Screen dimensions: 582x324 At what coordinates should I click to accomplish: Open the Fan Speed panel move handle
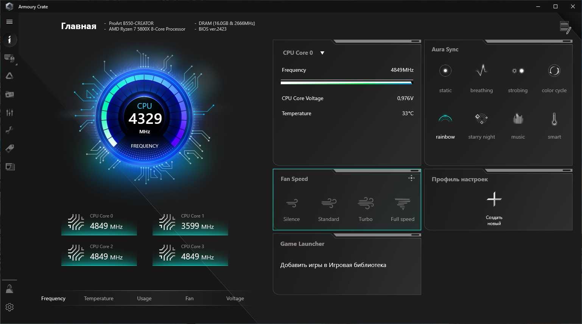coord(411,178)
